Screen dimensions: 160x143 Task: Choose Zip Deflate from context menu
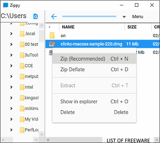(94, 69)
